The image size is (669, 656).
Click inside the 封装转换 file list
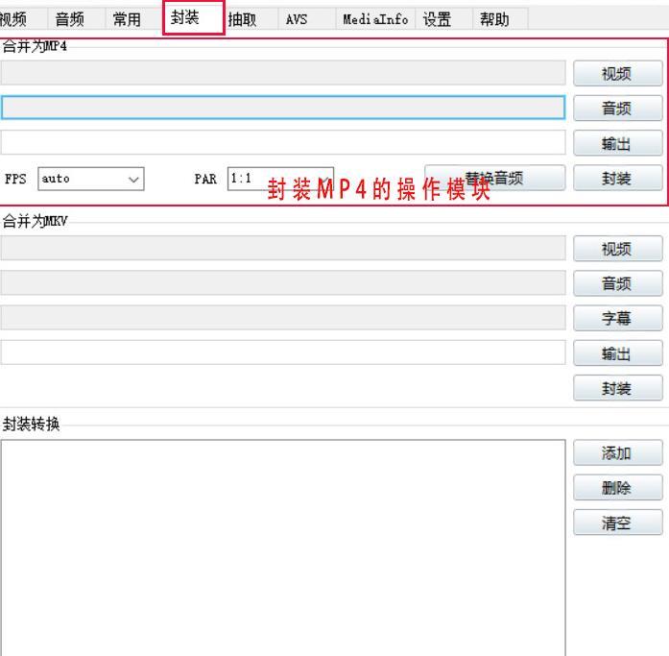(283, 548)
